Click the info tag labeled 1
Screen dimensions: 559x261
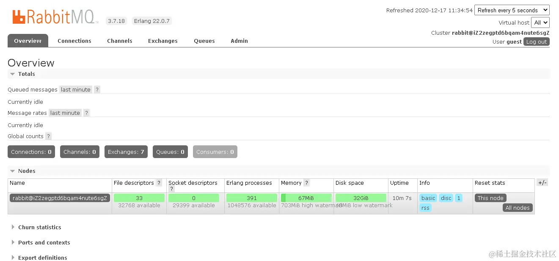[459, 198]
